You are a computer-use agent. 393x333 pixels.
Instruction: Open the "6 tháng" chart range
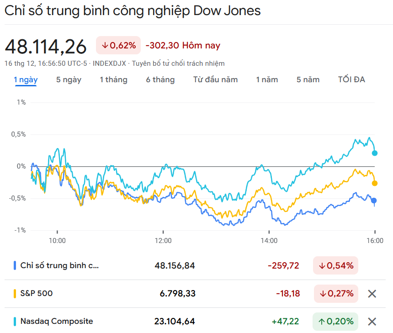coord(160,80)
